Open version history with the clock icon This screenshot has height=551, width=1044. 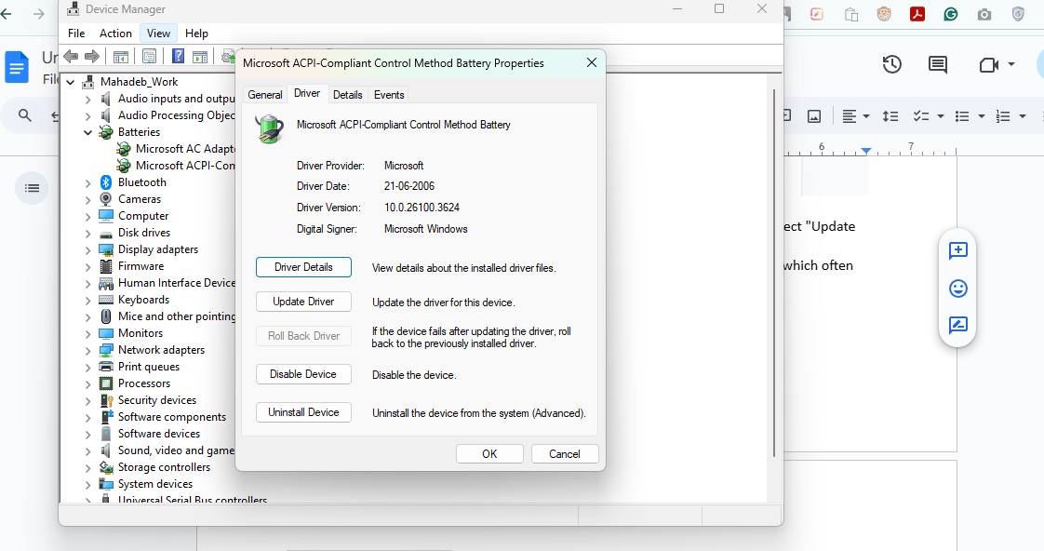890,64
